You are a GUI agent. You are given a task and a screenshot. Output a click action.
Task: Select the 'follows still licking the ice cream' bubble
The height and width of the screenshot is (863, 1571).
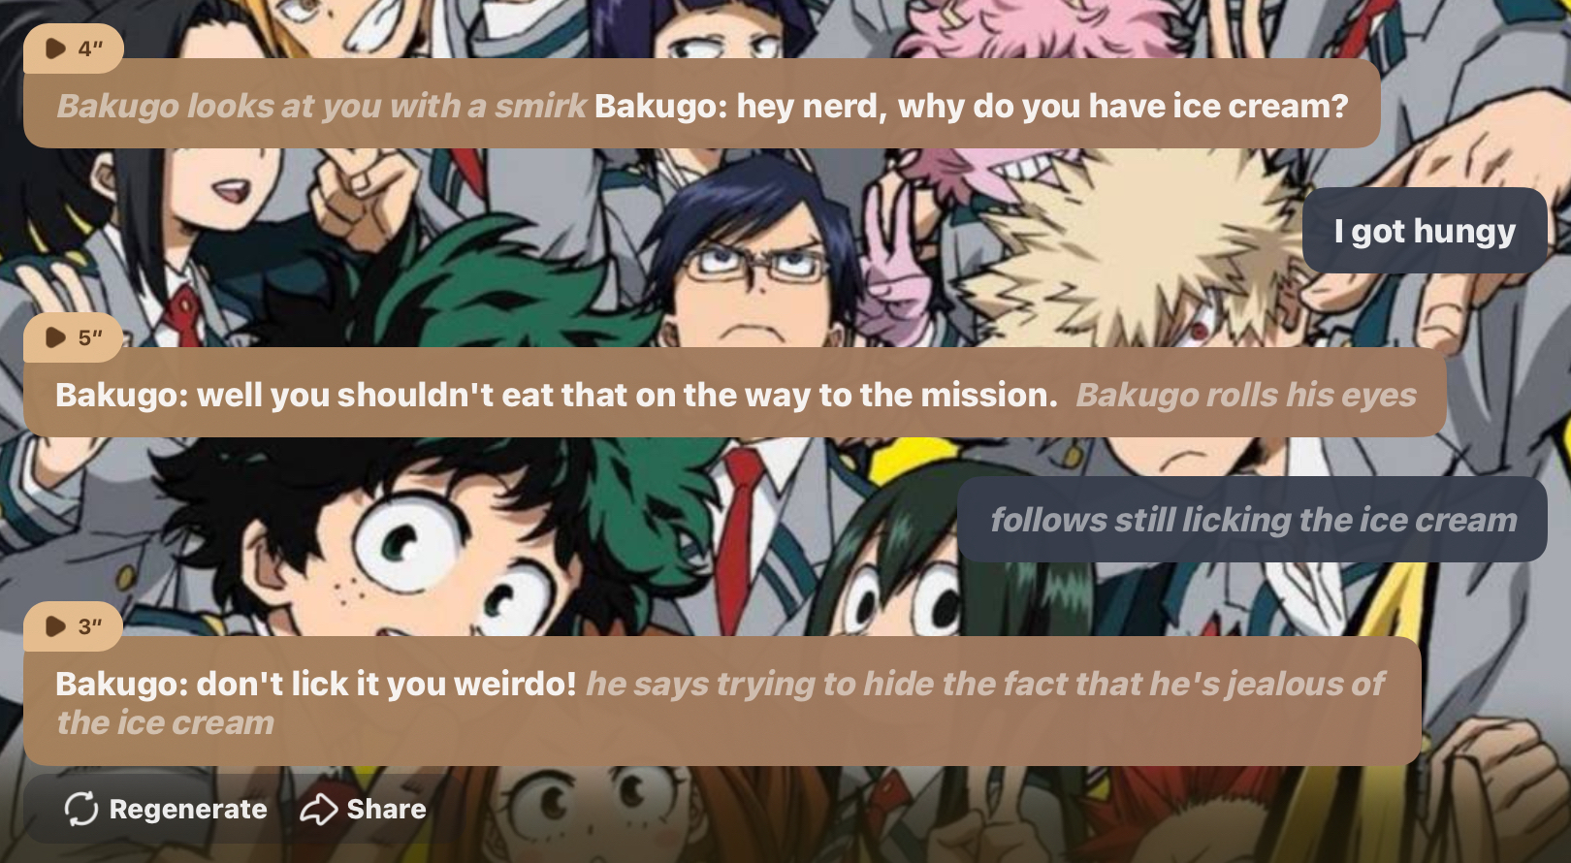tap(1252, 520)
